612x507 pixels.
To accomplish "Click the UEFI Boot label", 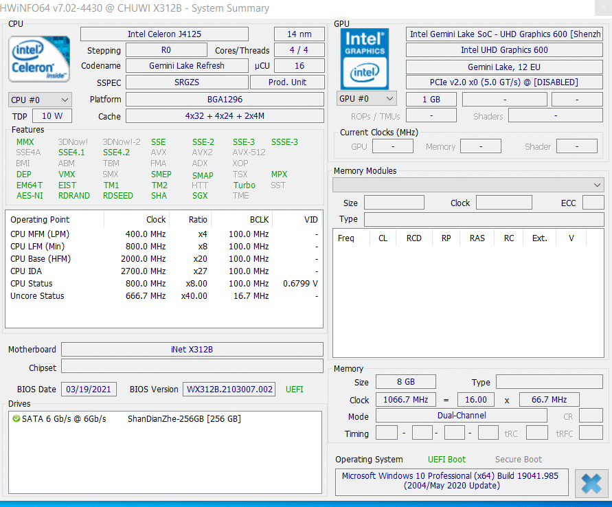I will click(446, 460).
